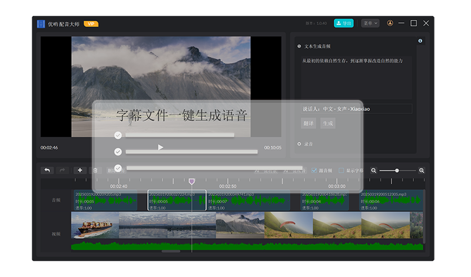Click the undo arrow in timeline toolbar
Viewport: 471px width, 277px height.
[x=47, y=170]
